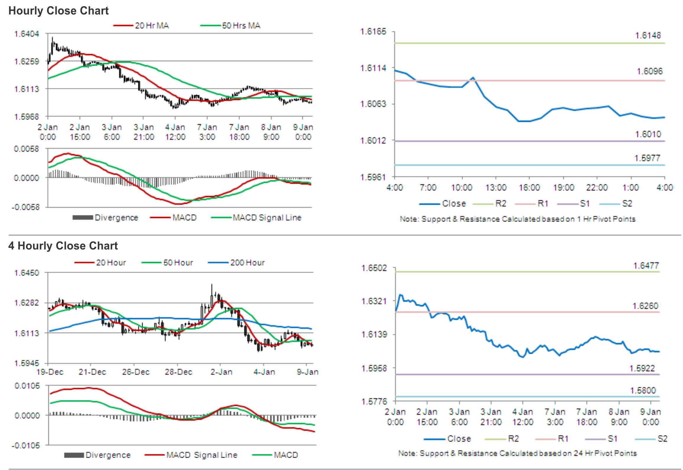The image size is (683, 470).
Task: Click the 1.5945 axis value in 4-hourly chart
Action: click(x=27, y=363)
